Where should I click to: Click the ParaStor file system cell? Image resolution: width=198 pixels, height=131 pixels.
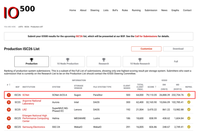point(98,95)
